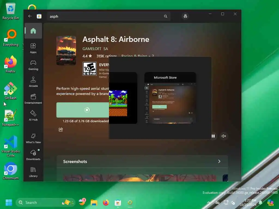Open Downloads in Store sidebar

[33, 155]
